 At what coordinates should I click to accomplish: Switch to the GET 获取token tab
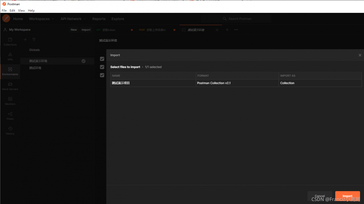(114, 30)
